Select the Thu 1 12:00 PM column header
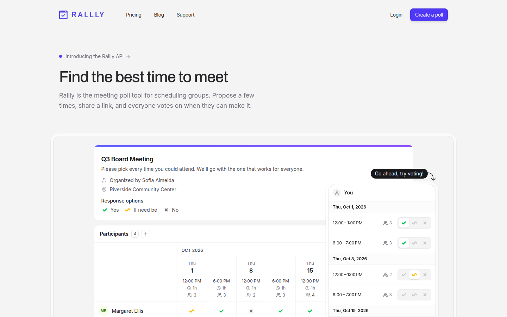The height and width of the screenshot is (317, 507). 192,279
